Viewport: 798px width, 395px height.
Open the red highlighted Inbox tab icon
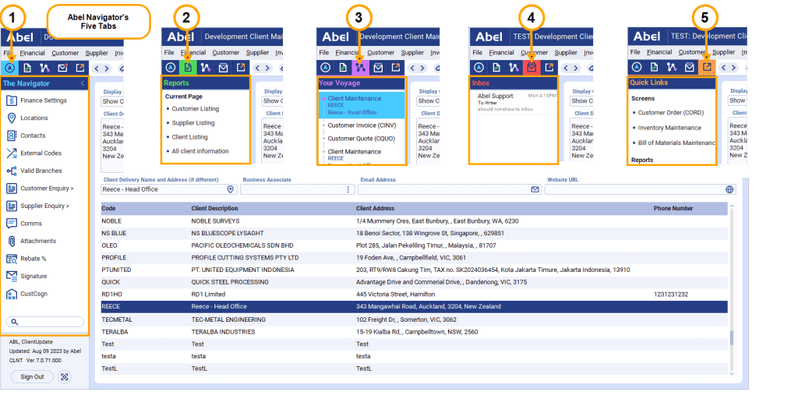point(531,68)
